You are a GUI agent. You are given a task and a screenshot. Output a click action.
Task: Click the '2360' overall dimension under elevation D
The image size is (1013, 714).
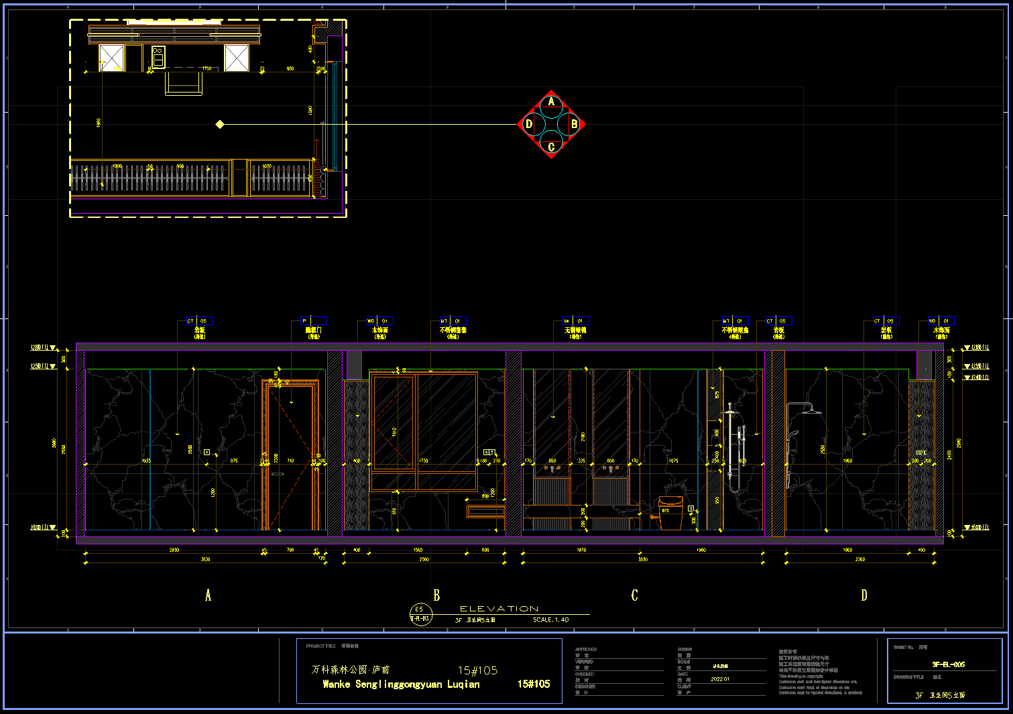pos(860,559)
